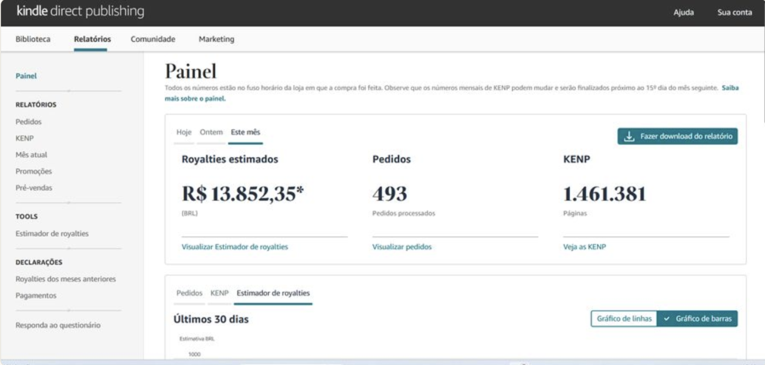Click the R$ 13.852,35* royalties value
This screenshot has width=765, height=365.
[x=243, y=194]
